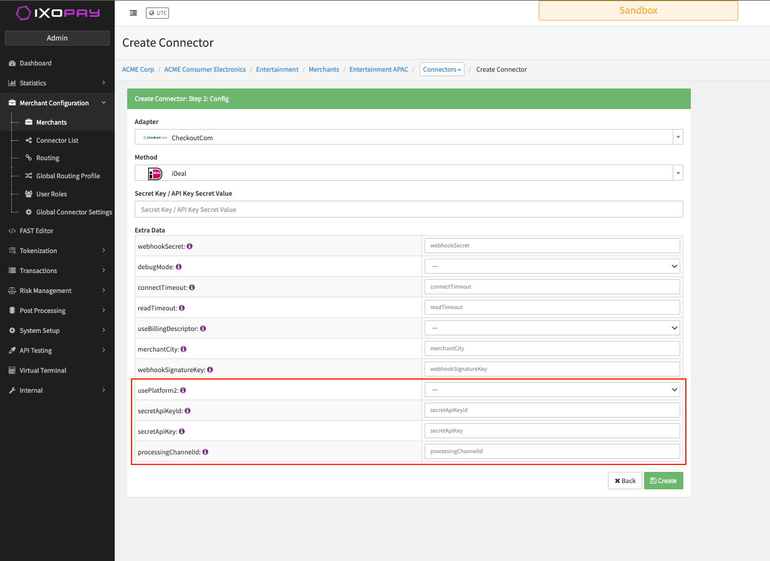Click the Entertainment breadcrumb
The image size is (770, 561).
point(277,69)
